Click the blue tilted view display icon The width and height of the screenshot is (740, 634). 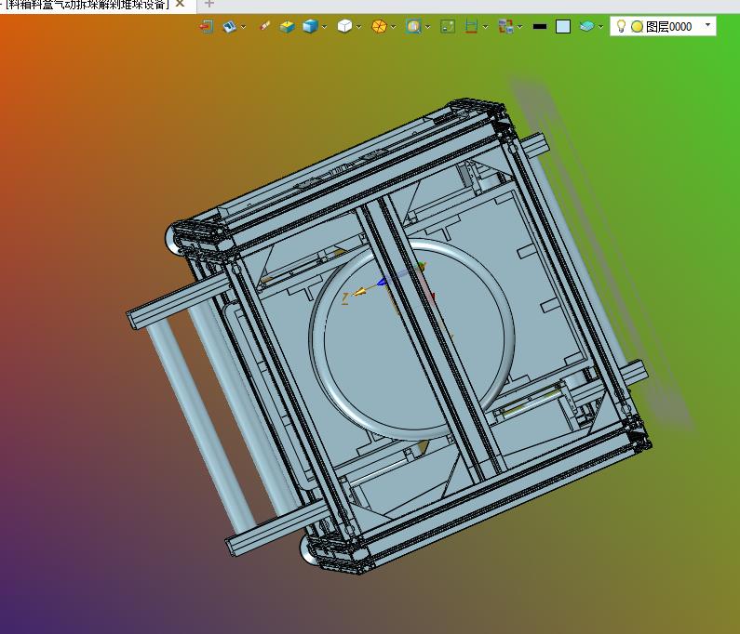[229, 26]
